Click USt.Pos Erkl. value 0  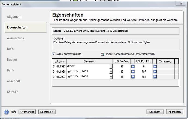(x=144, y=66)
